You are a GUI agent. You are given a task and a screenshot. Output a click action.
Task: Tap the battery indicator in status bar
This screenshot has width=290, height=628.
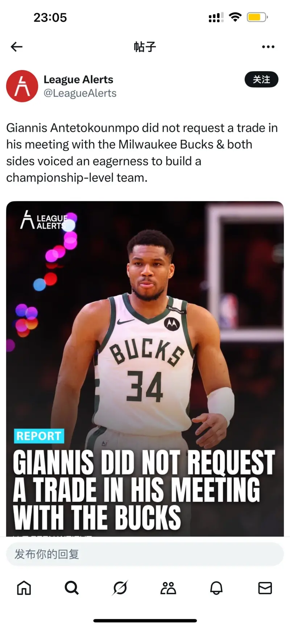257,17
